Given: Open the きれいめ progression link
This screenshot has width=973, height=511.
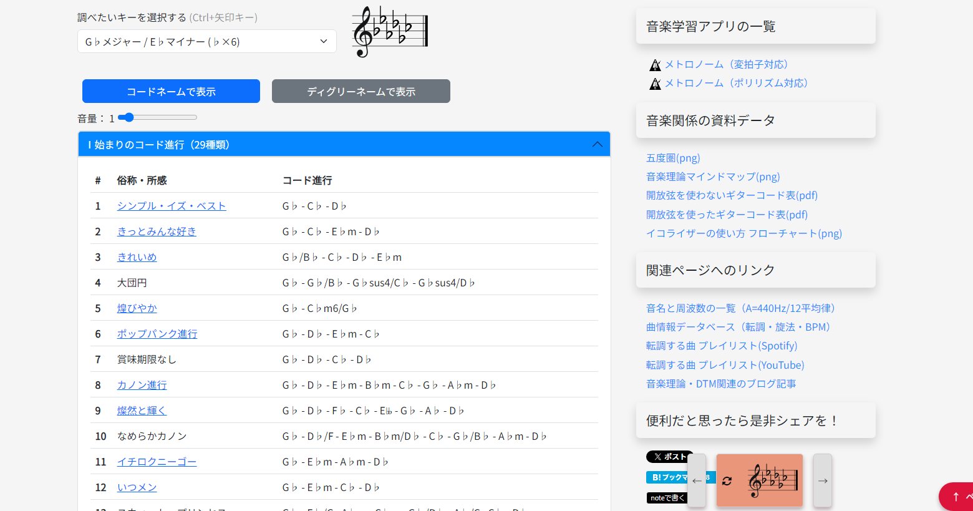Looking at the screenshot, I should pyautogui.click(x=137, y=257).
